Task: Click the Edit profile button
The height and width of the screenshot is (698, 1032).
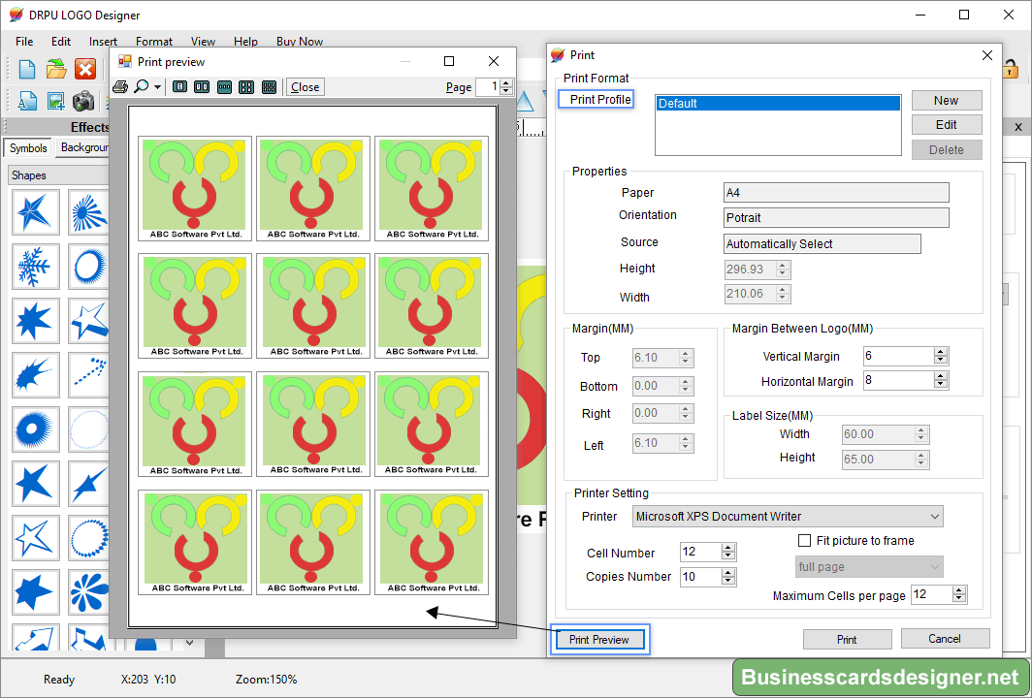Action: (947, 125)
